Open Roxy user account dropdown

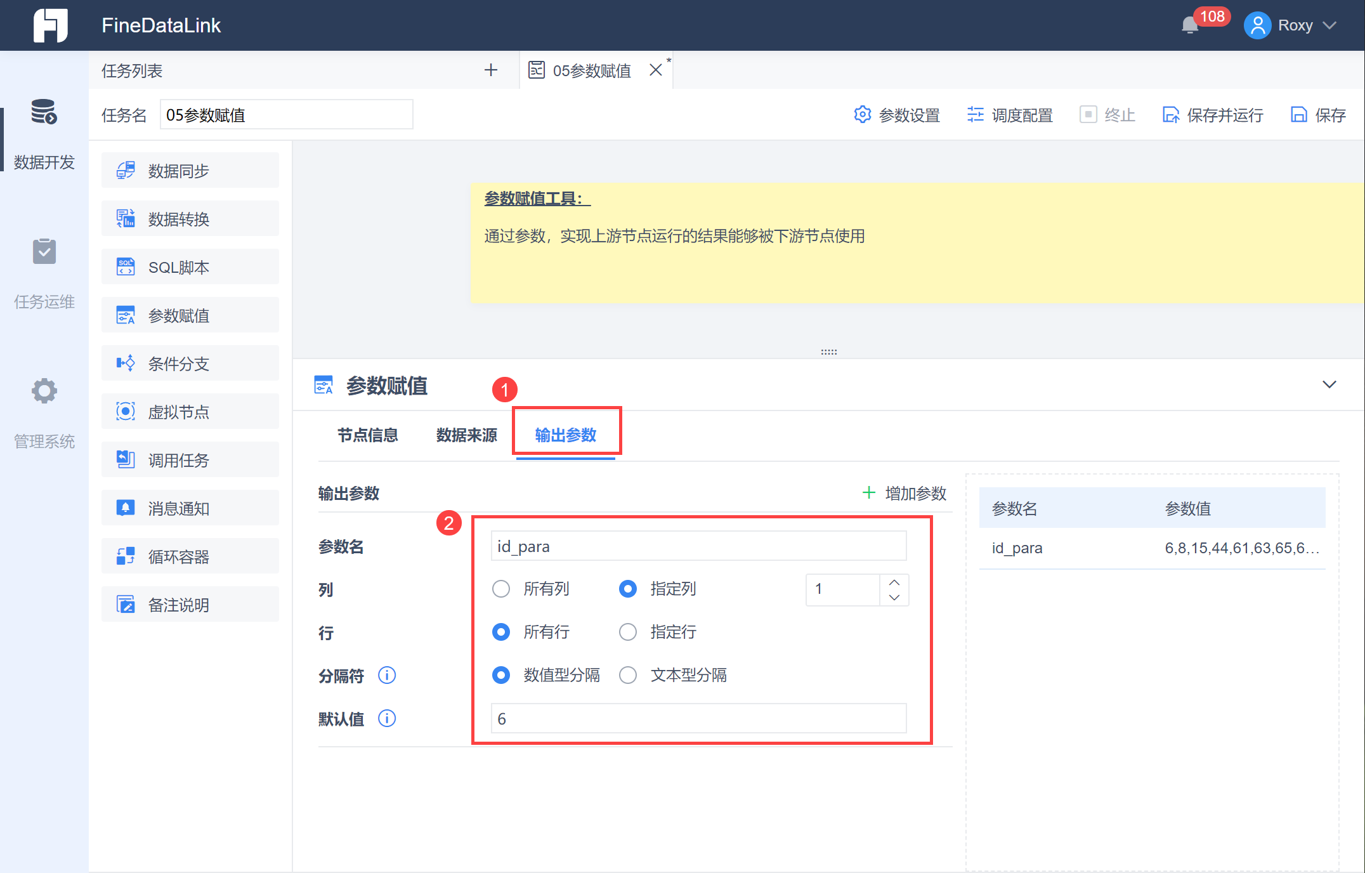pos(1294,25)
